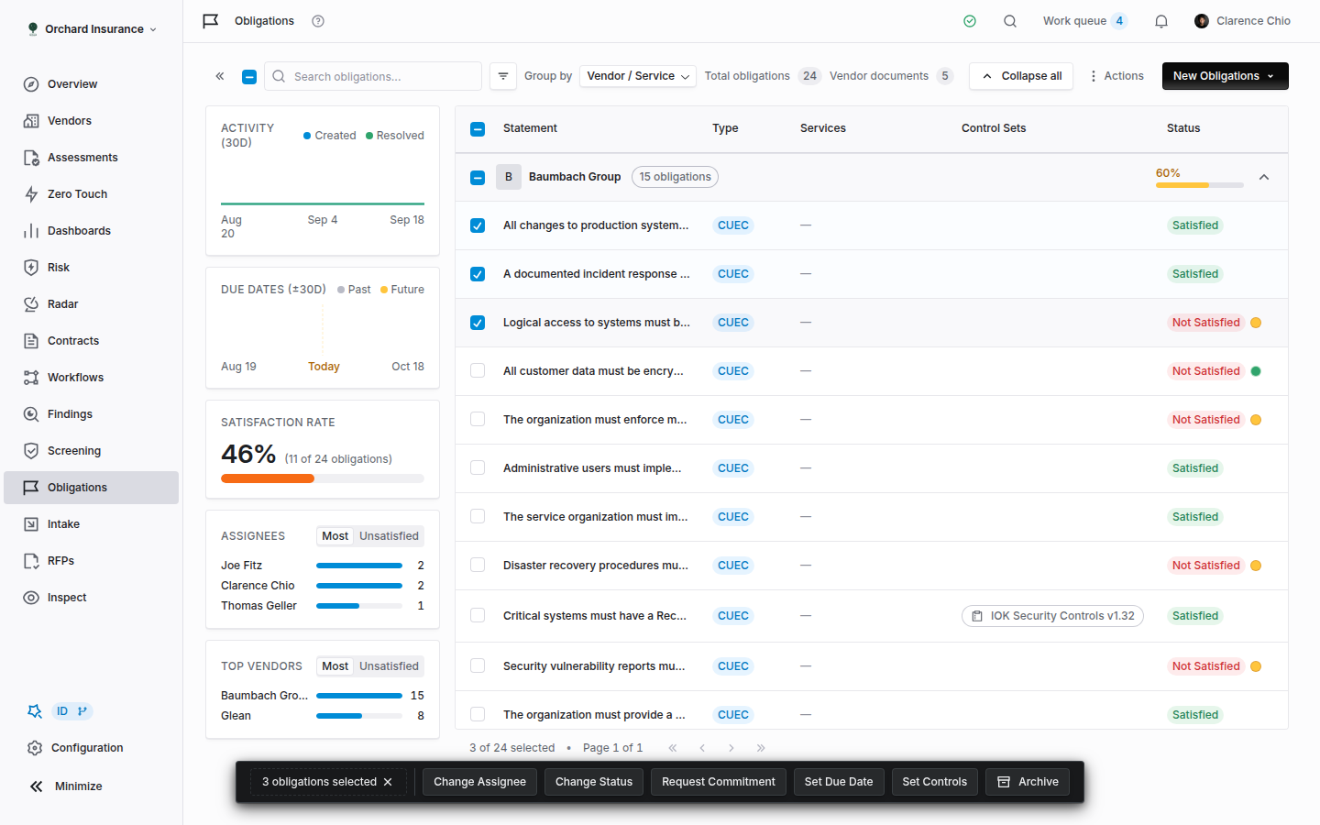
Task: Uncheck 'Logical access to systems' row
Action: pos(478,323)
